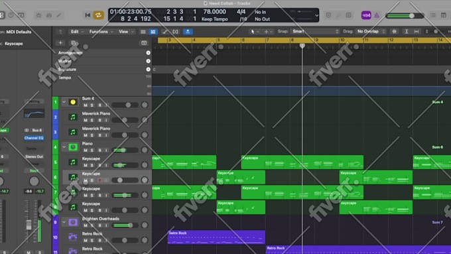Click the green Piano stack track icon
The width and height of the screenshot is (451, 254).
point(73,147)
